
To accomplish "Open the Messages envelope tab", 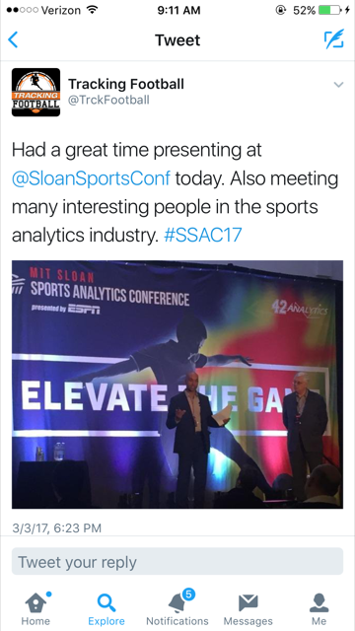I will pos(248,608).
